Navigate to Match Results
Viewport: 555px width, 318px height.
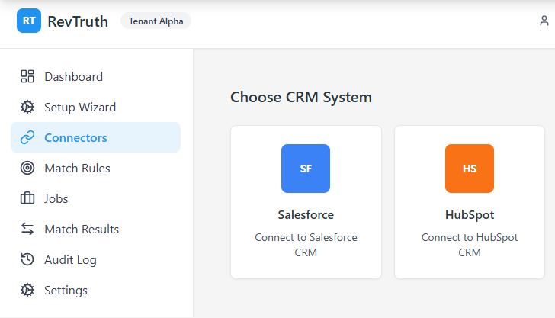tap(82, 229)
